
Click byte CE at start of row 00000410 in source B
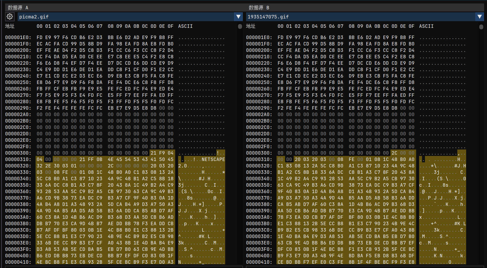[x=281, y=262]
